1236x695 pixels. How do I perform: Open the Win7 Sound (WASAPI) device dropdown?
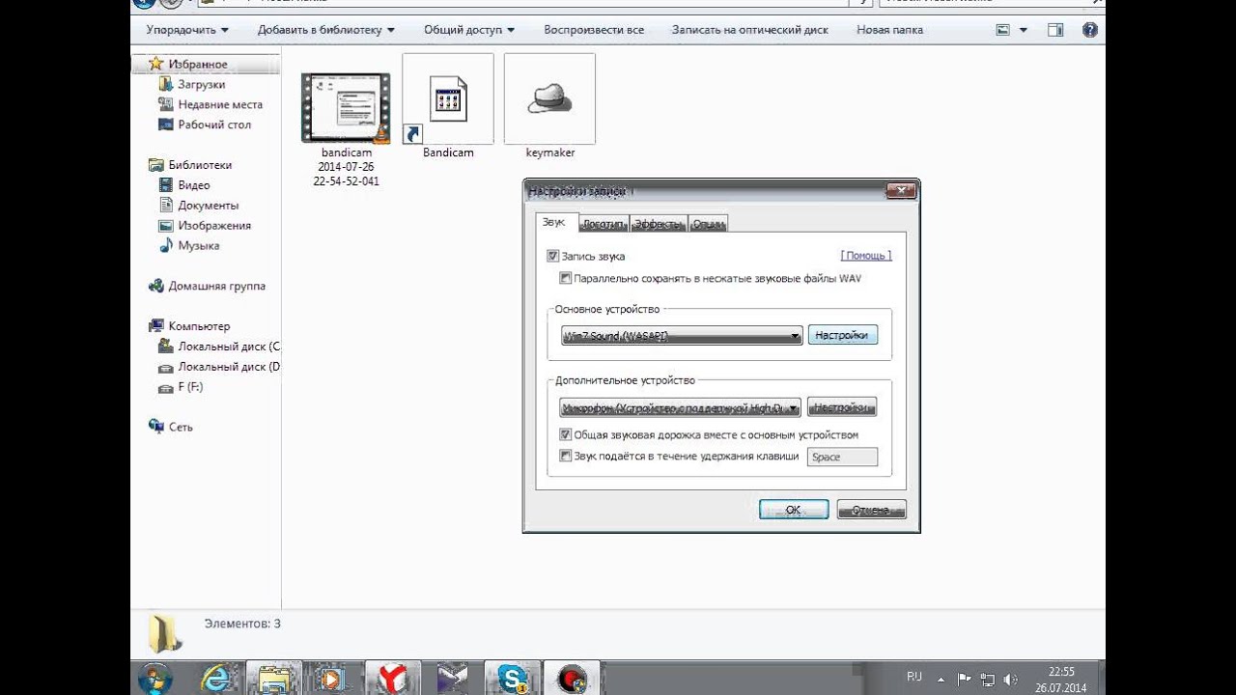pos(682,336)
